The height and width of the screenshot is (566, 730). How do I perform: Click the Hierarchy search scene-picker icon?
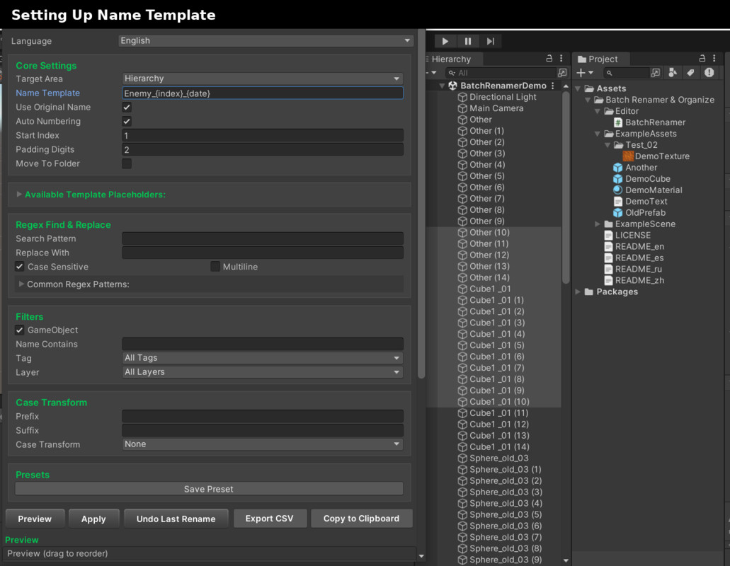pos(562,73)
